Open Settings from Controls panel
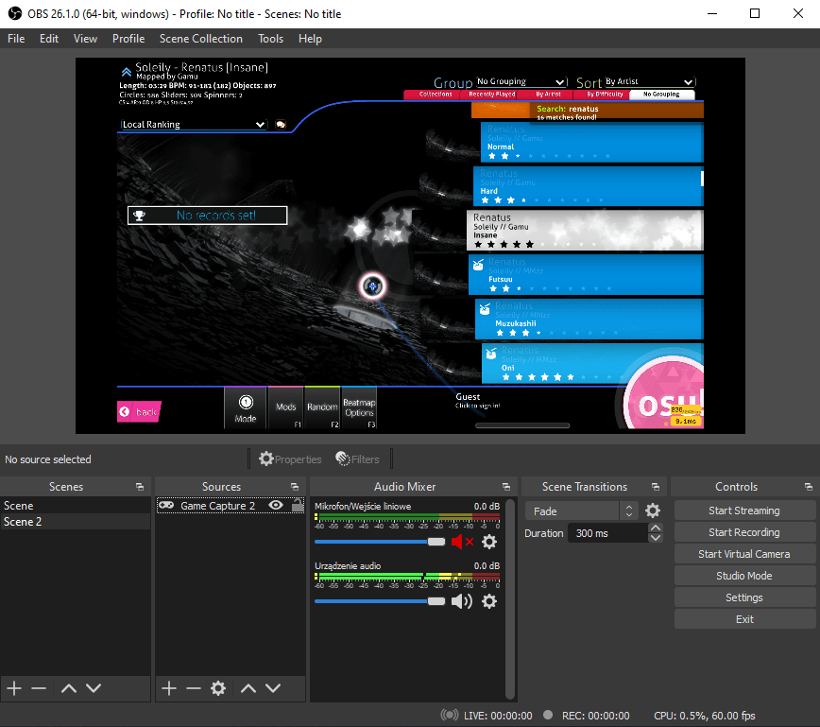This screenshot has width=820, height=727. (x=744, y=597)
